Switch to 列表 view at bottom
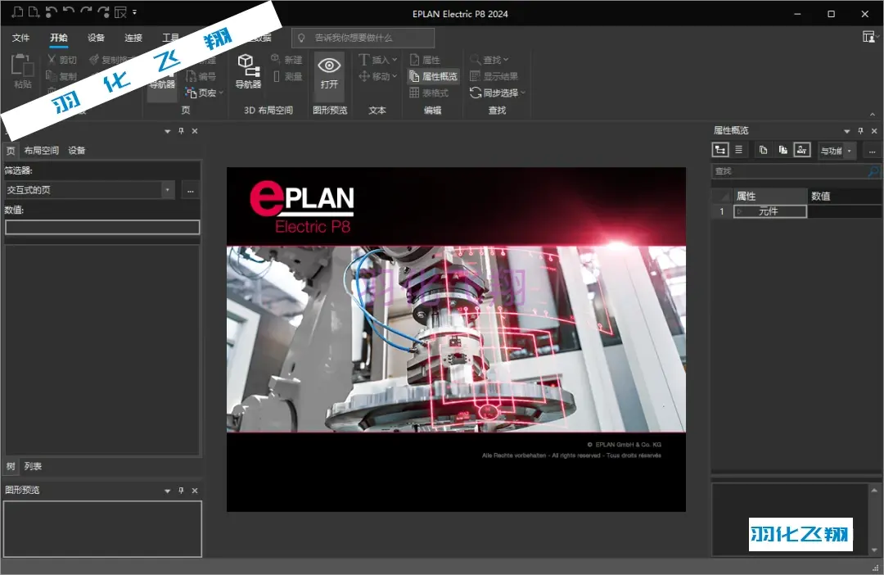The width and height of the screenshot is (884, 575). (x=33, y=466)
